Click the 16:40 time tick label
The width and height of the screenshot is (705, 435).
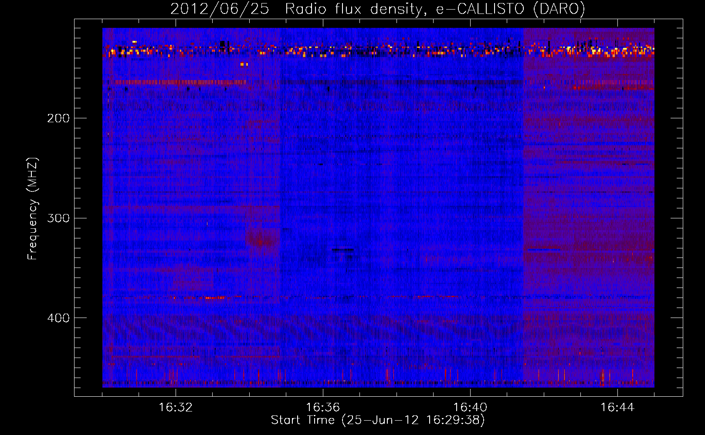(470, 408)
